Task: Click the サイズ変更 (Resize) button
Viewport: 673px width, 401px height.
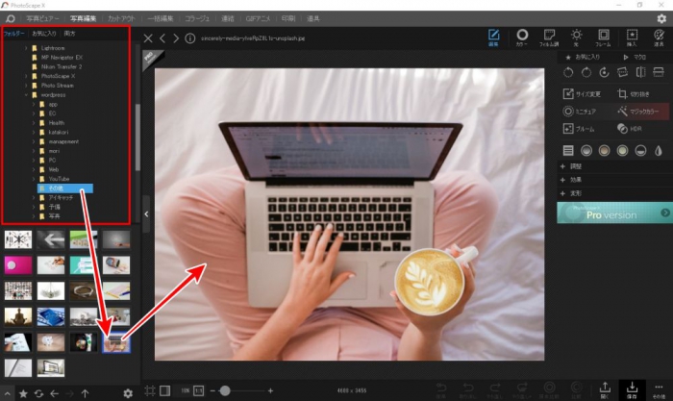Action: [x=582, y=93]
